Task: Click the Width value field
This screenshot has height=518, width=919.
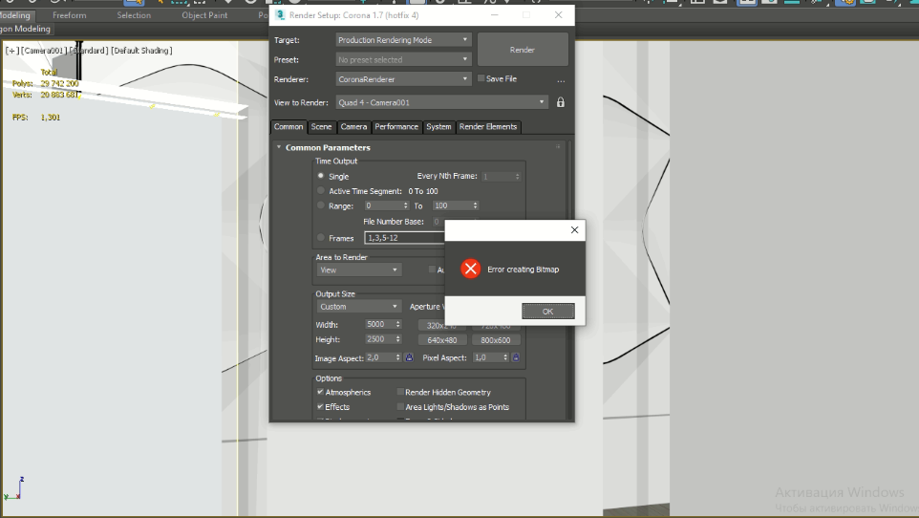Action: pyautogui.click(x=378, y=324)
